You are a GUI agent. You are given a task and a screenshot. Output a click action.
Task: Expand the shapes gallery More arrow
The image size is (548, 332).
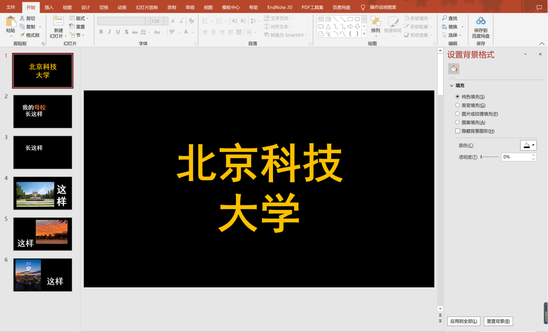pos(364,34)
